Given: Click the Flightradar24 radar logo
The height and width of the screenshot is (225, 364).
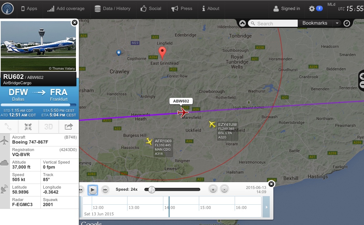Looking at the screenshot, I should point(8,9).
